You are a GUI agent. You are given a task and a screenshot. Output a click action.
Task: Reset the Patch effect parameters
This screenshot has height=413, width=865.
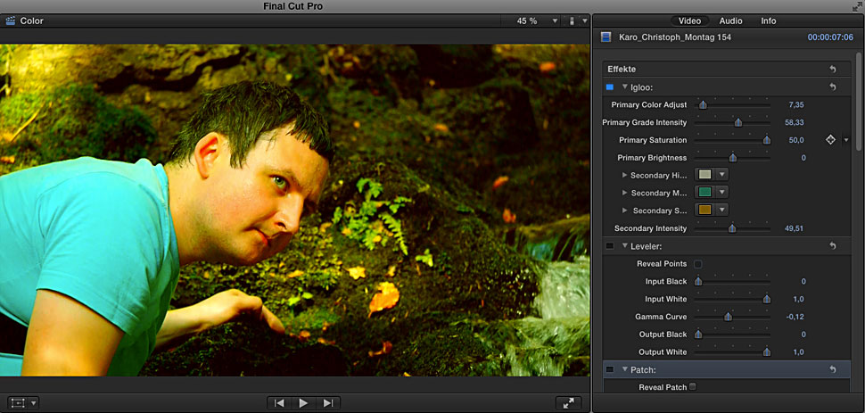832,369
